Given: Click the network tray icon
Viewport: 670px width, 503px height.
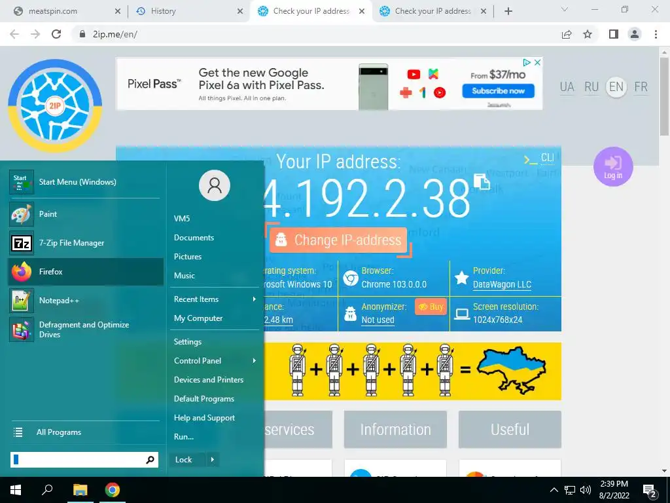Looking at the screenshot, I should (570, 490).
